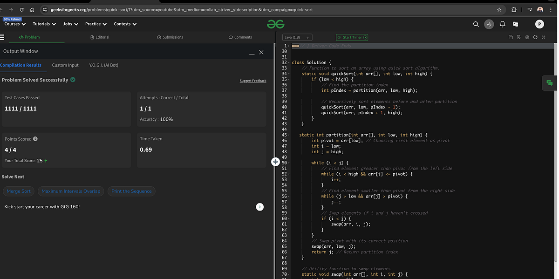The width and height of the screenshot is (559, 279).
Task: Expand the Practice dropdown menu
Action: pyautogui.click(x=95, y=24)
